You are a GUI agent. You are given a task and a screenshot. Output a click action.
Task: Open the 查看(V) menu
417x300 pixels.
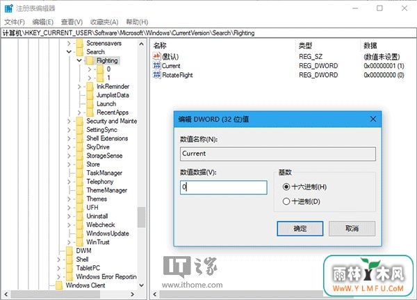tap(72, 22)
